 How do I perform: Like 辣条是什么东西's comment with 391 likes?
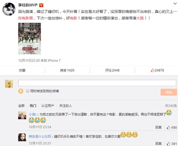pyautogui.click(x=172, y=144)
